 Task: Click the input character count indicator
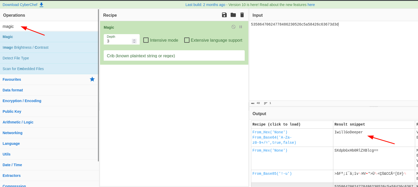click(x=255, y=103)
